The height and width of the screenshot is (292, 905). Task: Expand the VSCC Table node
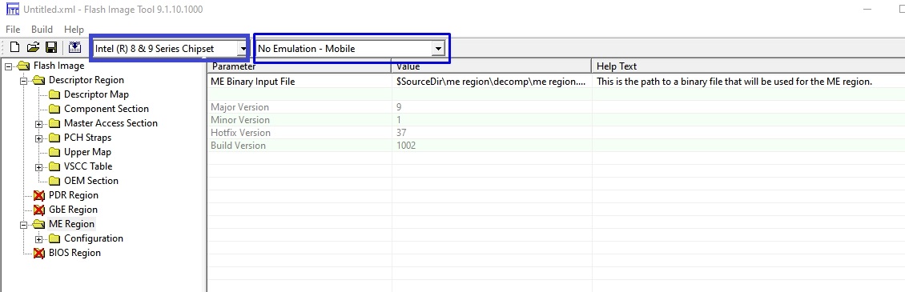tap(38, 166)
